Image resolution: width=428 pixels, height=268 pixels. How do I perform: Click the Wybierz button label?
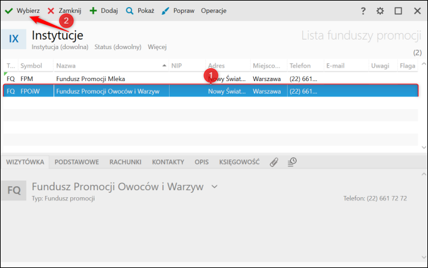(28, 11)
